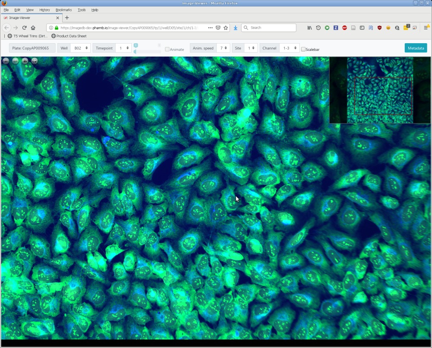Screen dimensions: 432x348
Task: Open the downloads arrow panel
Action: [x=235, y=28]
